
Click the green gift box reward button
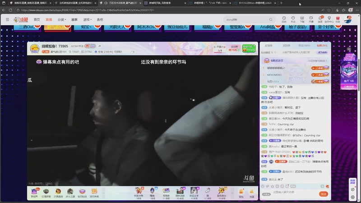(x=249, y=49)
